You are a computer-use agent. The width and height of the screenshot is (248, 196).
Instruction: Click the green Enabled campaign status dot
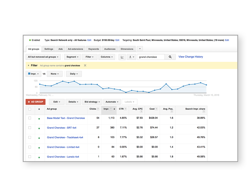30,40
